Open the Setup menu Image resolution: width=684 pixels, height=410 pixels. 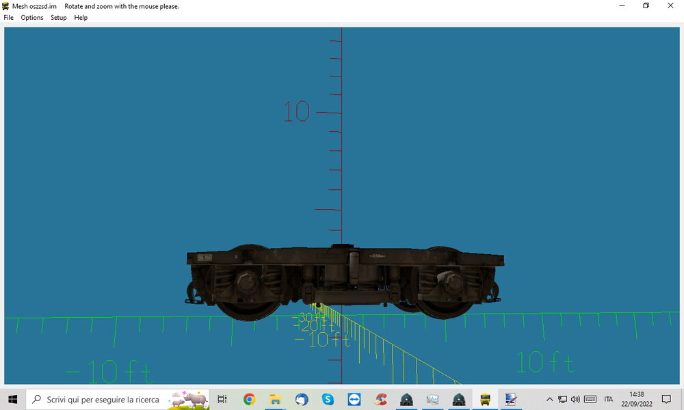(x=58, y=18)
